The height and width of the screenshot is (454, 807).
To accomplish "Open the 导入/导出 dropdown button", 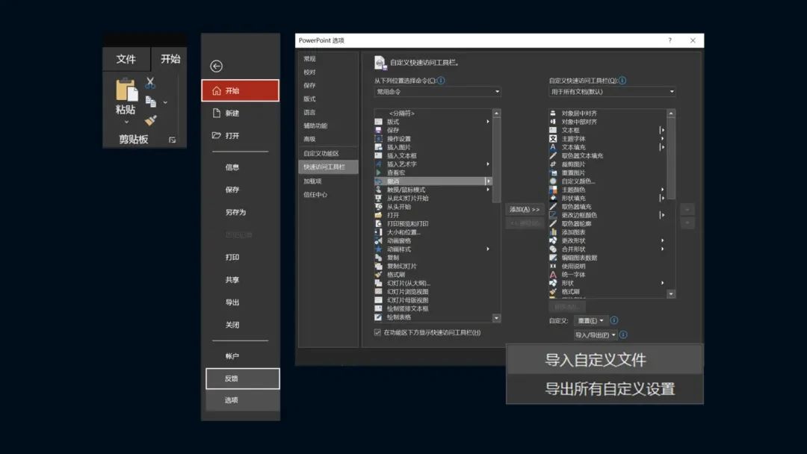I will click(x=595, y=335).
